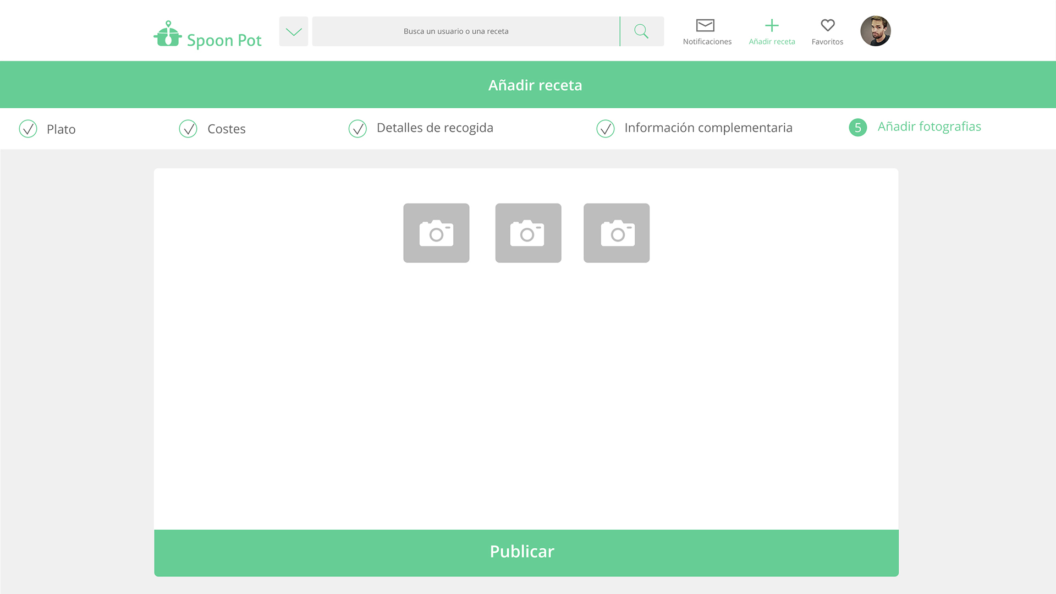Click the Spoon Pot pot logo icon
The height and width of the screenshot is (594, 1056).
point(168,34)
